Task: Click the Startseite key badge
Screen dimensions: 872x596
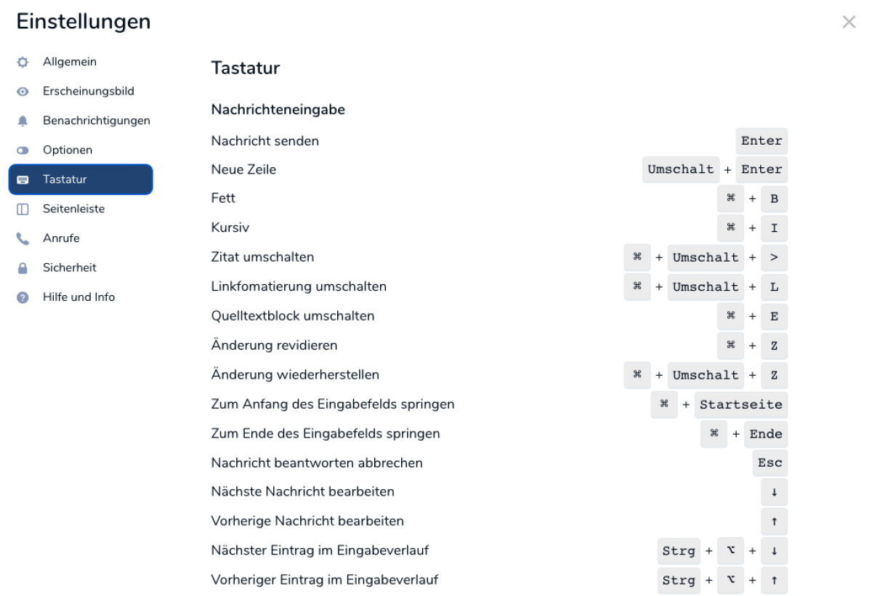Action: click(741, 404)
